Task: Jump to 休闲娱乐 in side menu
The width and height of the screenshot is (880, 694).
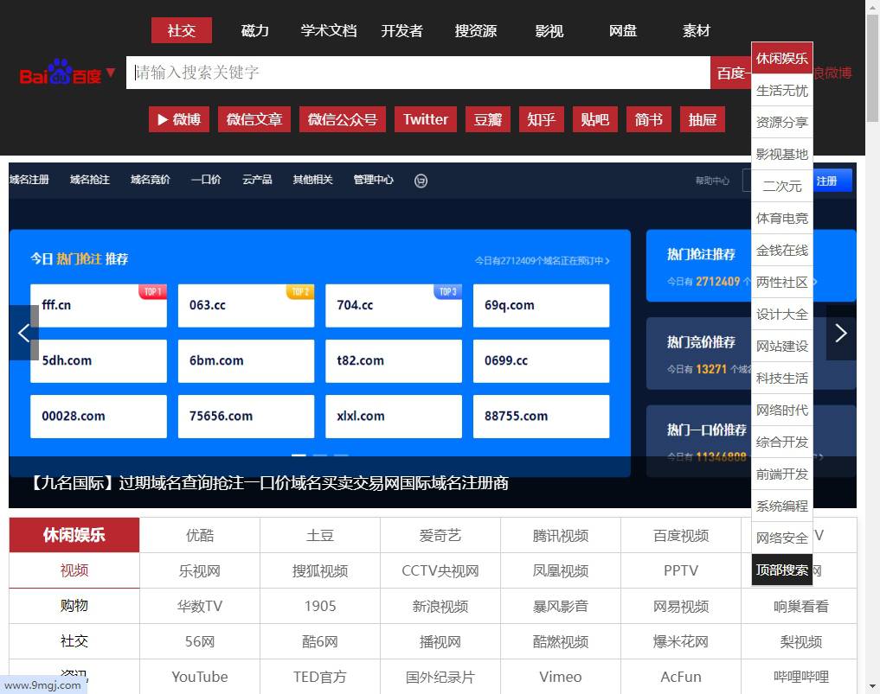Action: click(x=781, y=58)
